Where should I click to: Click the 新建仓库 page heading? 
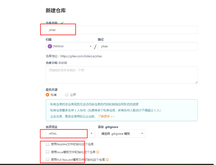pyautogui.click(x=56, y=10)
